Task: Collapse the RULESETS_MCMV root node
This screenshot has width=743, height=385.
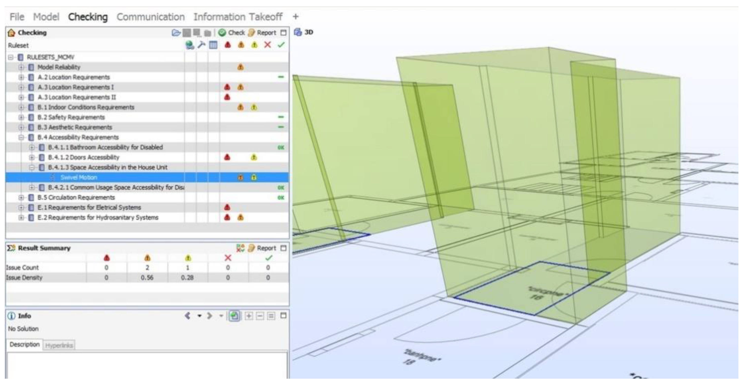Action: coord(11,57)
